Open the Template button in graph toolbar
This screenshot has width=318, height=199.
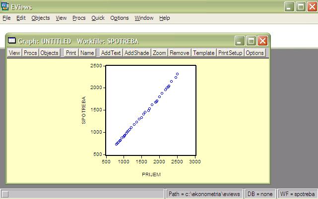(203, 53)
